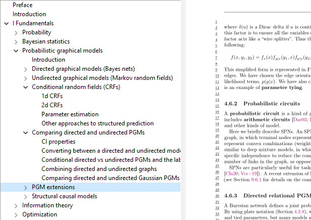311x220 pixels.
Task: Open Other approaches to structured prediction
Action: [x=98, y=123]
